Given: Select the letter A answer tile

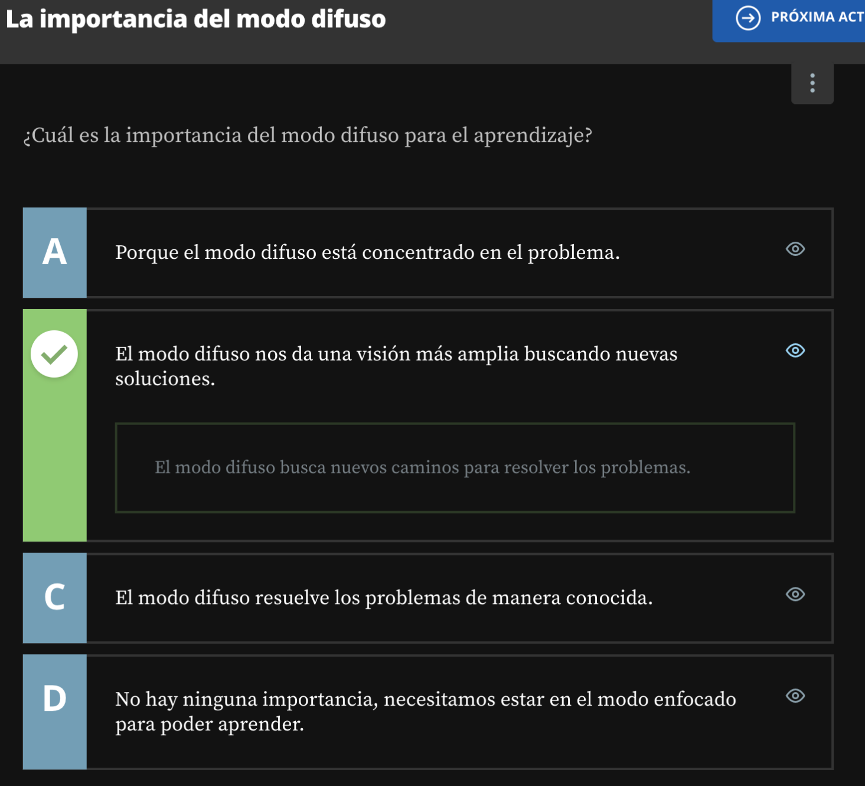Looking at the screenshot, I should (54, 252).
